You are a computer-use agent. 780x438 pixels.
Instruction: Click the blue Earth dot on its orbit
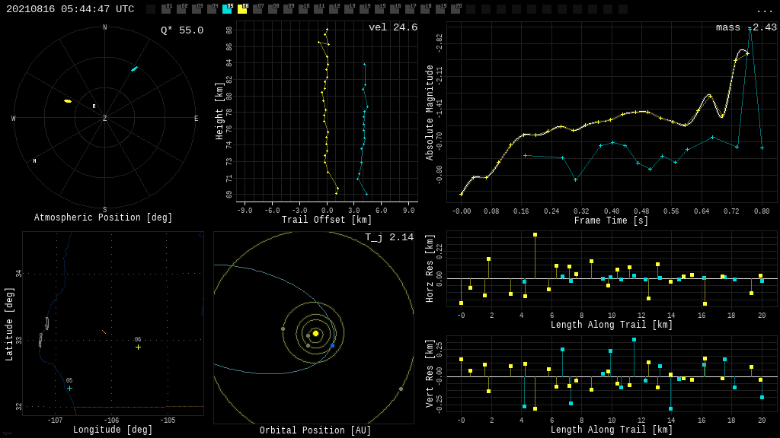click(332, 345)
